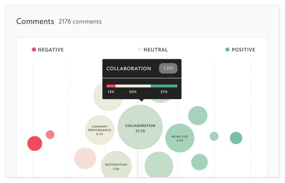
Task: Click the green bubble below Work Life
Action: (199, 162)
